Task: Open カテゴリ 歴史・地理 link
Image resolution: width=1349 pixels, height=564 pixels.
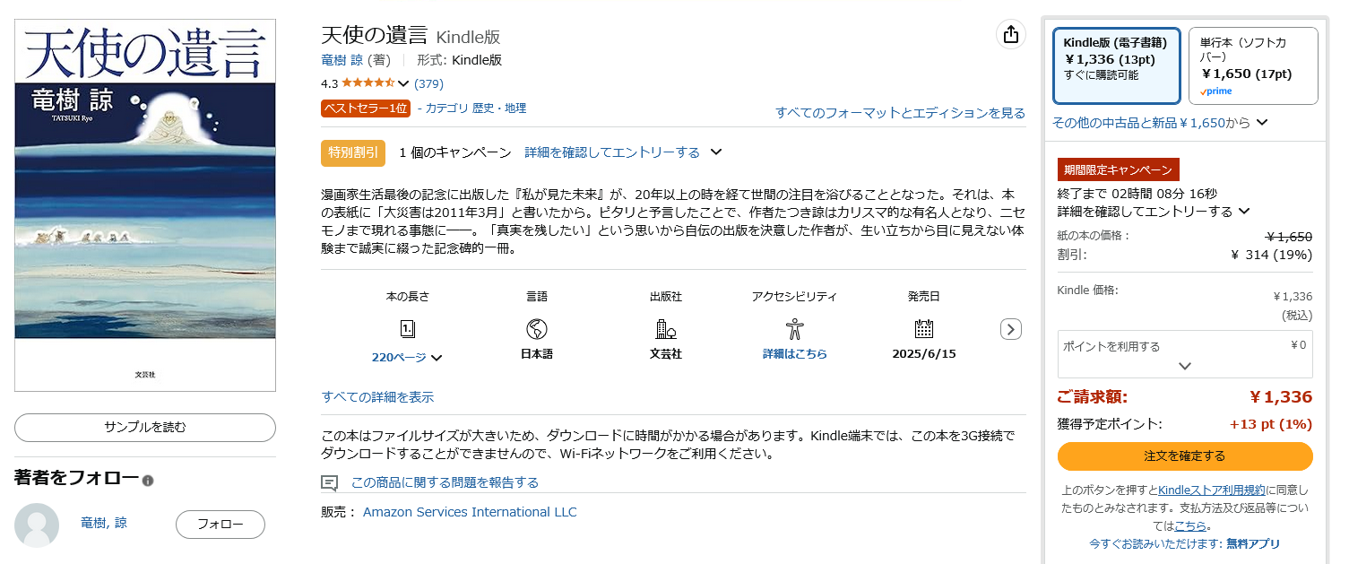Action: (476, 108)
